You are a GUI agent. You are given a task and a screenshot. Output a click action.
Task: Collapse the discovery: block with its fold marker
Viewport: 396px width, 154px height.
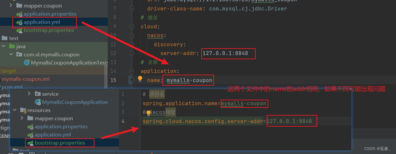tap(132, 44)
